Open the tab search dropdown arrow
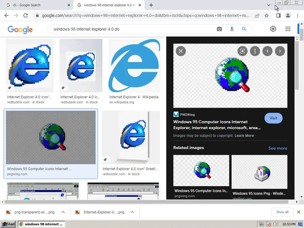 coord(268,5)
